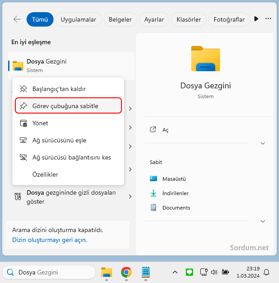Click the large Dosya Gezgini folder icon
The height and width of the screenshot is (283, 279).
(206, 59)
